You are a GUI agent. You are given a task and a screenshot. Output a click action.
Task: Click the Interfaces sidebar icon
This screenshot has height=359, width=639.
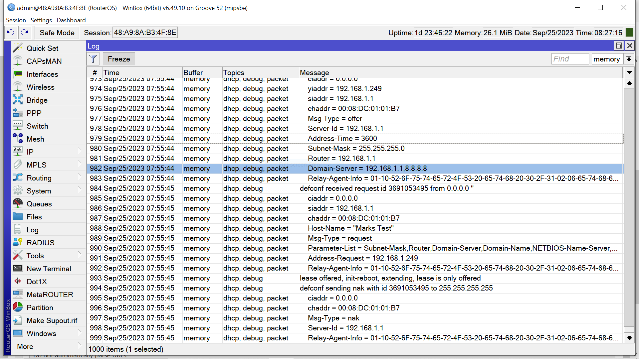[18, 74]
